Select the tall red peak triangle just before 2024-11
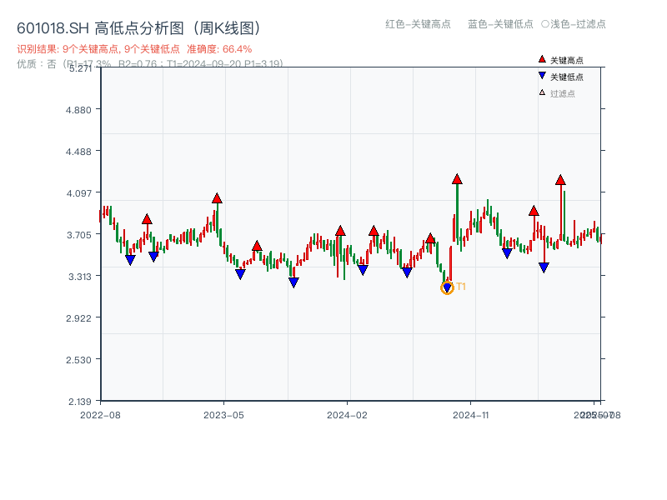Viewport: 667px width, 500px height. pyautogui.click(x=457, y=179)
